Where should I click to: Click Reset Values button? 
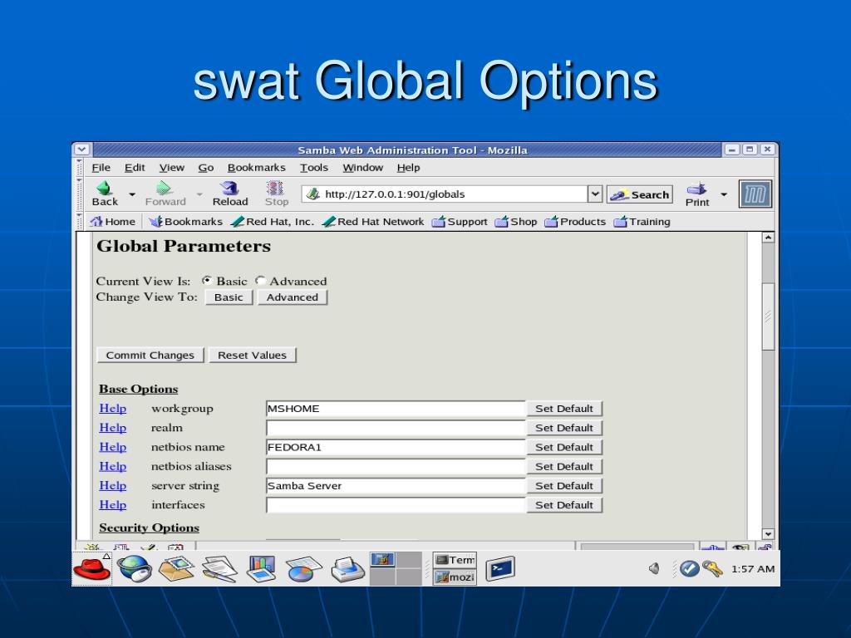tap(252, 355)
